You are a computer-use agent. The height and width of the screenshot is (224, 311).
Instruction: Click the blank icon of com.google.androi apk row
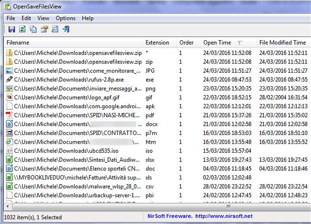9,106
